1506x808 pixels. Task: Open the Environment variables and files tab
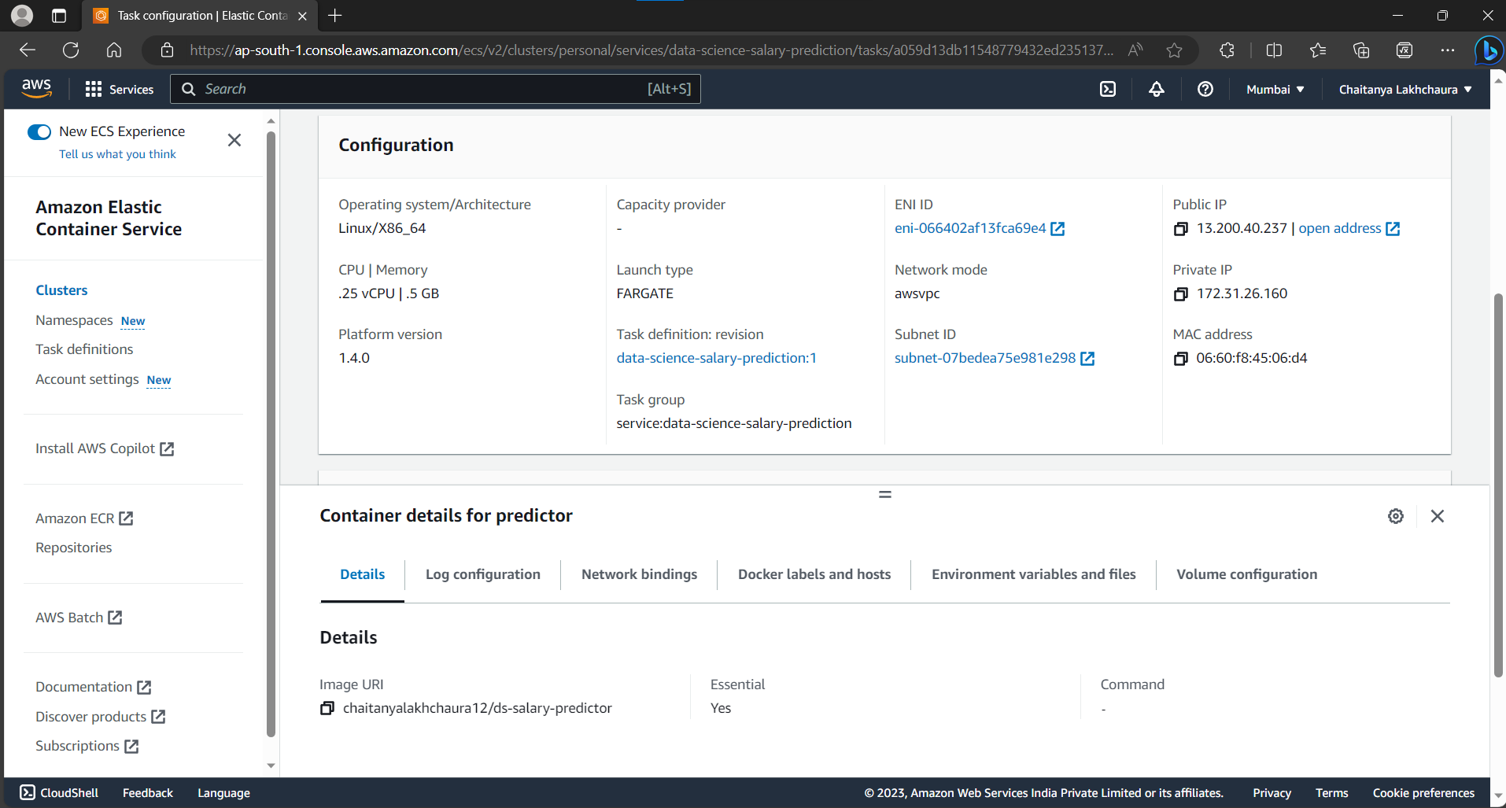pos(1033,574)
